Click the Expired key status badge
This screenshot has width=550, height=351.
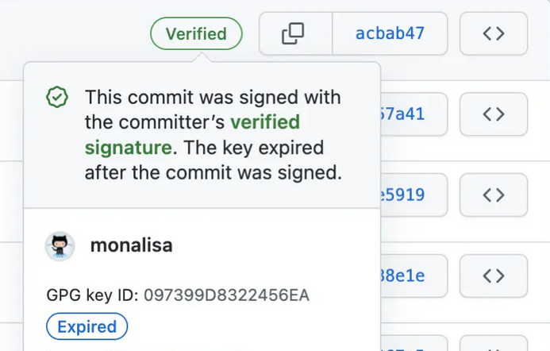[x=87, y=326]
